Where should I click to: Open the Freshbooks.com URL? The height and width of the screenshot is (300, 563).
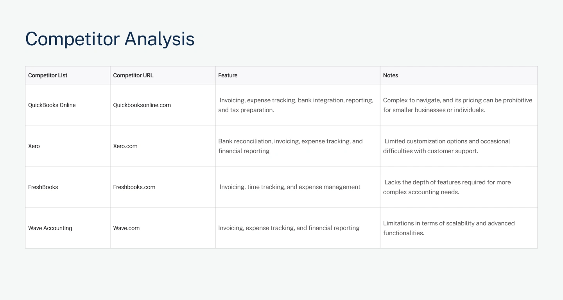click(x=134, y=187)
